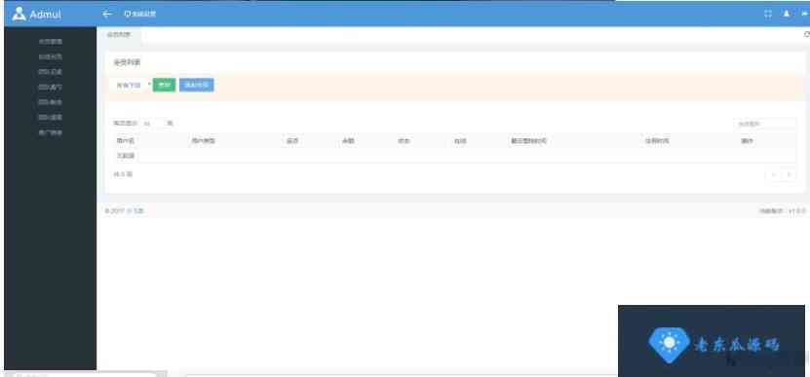Click the rightmost icon in the blue header

coord(805,14)
